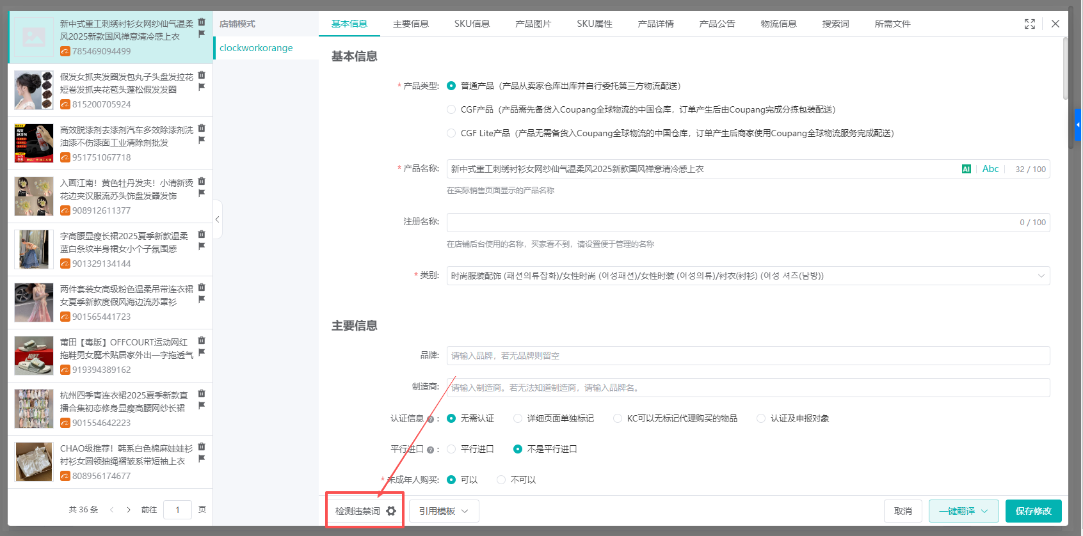
Task: Flag the 莆田 OFFCOURT slippers product
Action: pos(202,352)
